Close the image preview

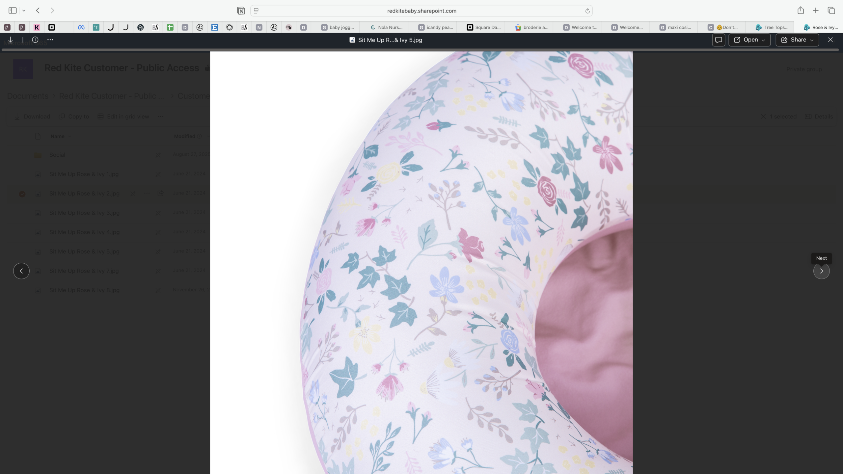[x=830, y=40]
